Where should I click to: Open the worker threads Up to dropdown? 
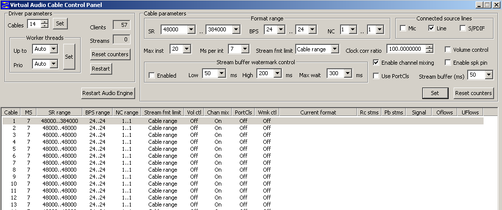click(x=54, y=49)
